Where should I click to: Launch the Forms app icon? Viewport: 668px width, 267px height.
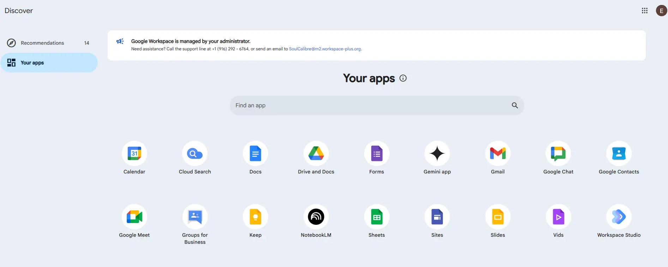pos(377,153)
